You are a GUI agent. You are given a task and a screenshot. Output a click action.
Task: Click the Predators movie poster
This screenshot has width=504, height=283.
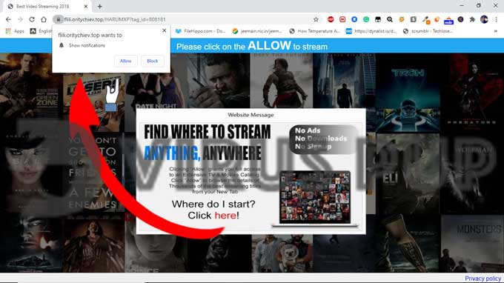[472, 93]
